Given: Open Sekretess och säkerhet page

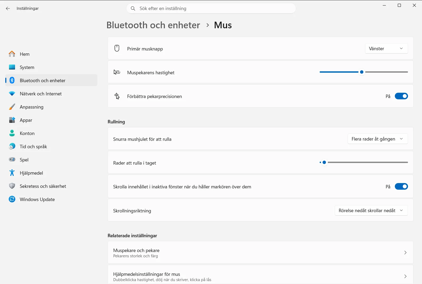Looking at the screenshot, I should click(51, 186).
